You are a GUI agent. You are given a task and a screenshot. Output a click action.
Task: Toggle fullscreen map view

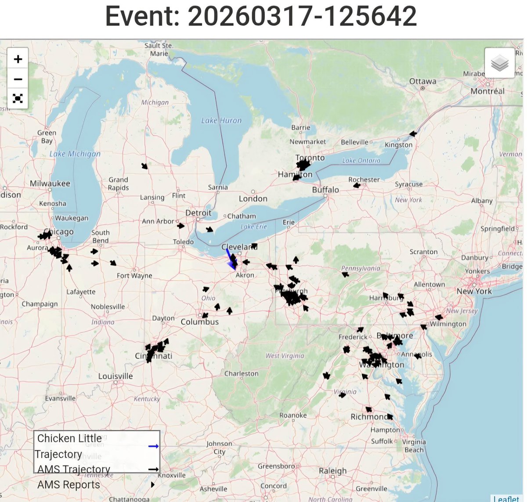click(x=18, y=98)
